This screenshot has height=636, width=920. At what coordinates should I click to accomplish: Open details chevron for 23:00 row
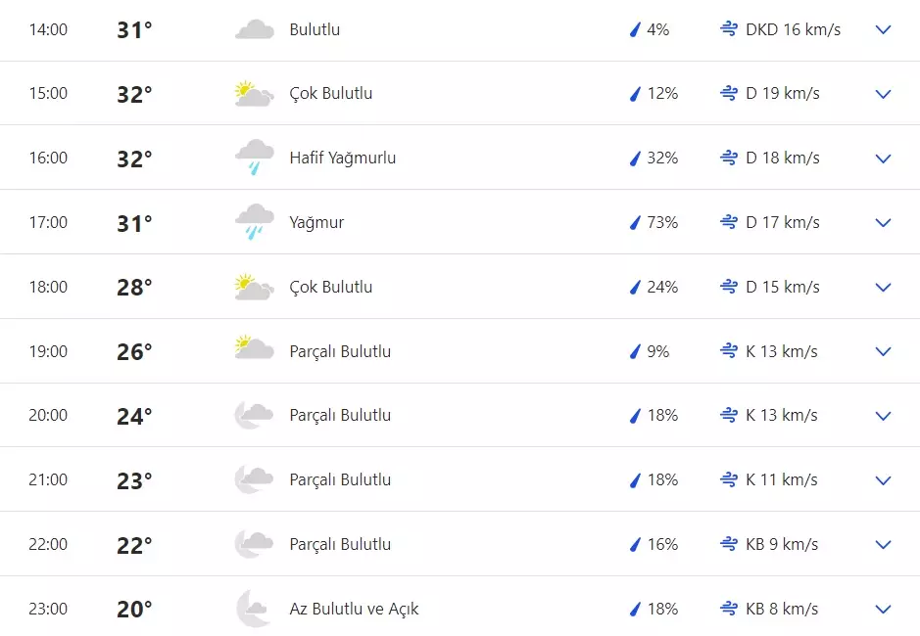883,609
